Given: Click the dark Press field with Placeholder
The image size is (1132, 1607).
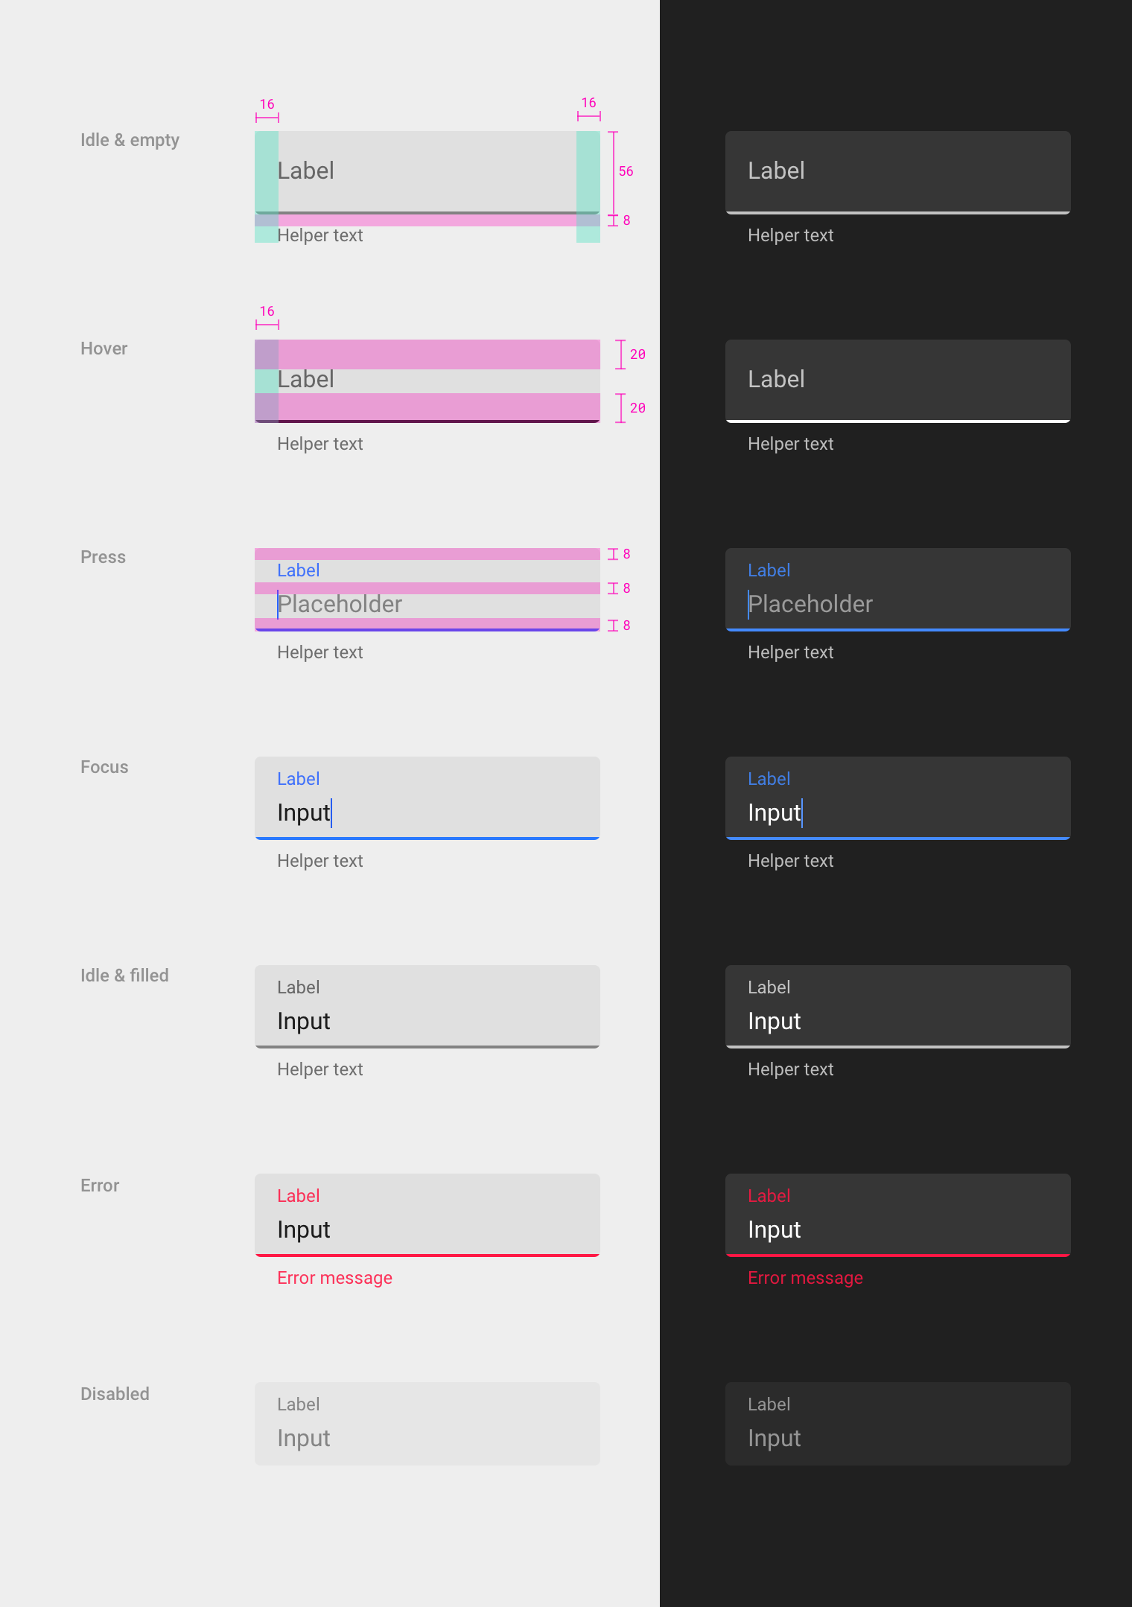Looking at the screenshot, I should 898,590.
